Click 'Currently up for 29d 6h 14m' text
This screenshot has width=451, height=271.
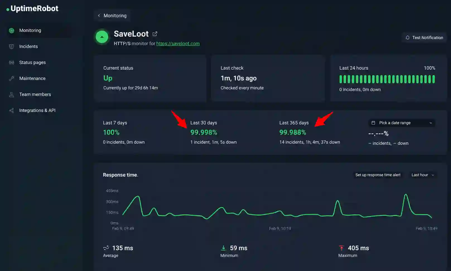click(x=131, y=88)
